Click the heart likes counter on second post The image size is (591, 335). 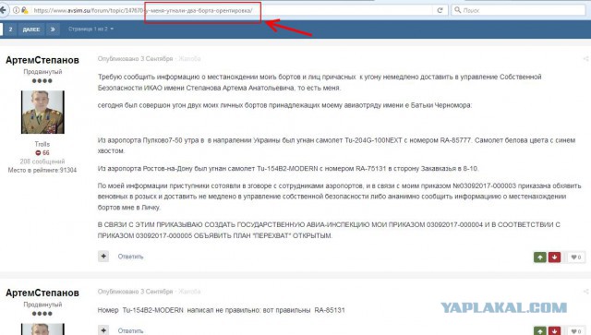click(576, 331)
